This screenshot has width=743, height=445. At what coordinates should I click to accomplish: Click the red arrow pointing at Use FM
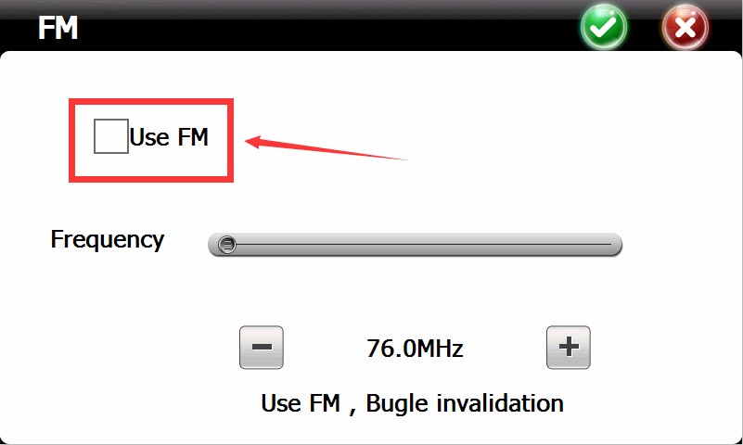point(326,148)
